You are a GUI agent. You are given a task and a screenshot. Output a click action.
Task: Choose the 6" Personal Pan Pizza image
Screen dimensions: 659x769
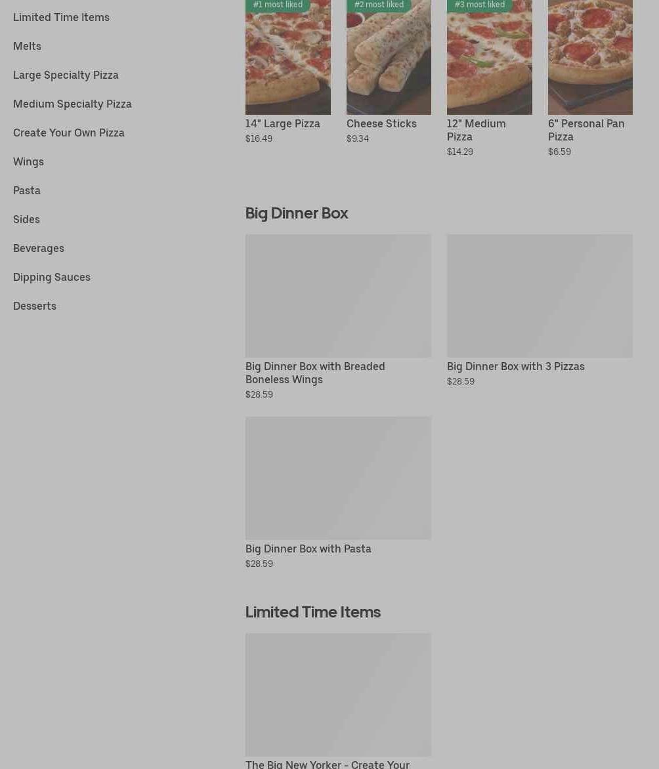coord(590,57)
